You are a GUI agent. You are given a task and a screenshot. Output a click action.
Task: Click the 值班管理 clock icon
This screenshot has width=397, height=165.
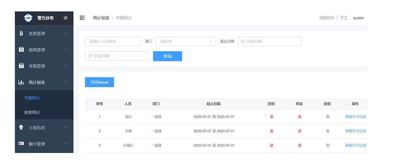(x=21, y=50)
